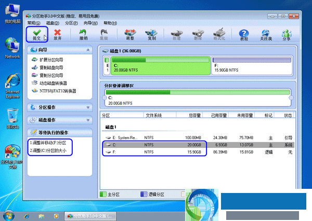This screenshot has width=312, height=221.
Task: Collapse the 向导 panel chevron
Action: tap(88, 50)
